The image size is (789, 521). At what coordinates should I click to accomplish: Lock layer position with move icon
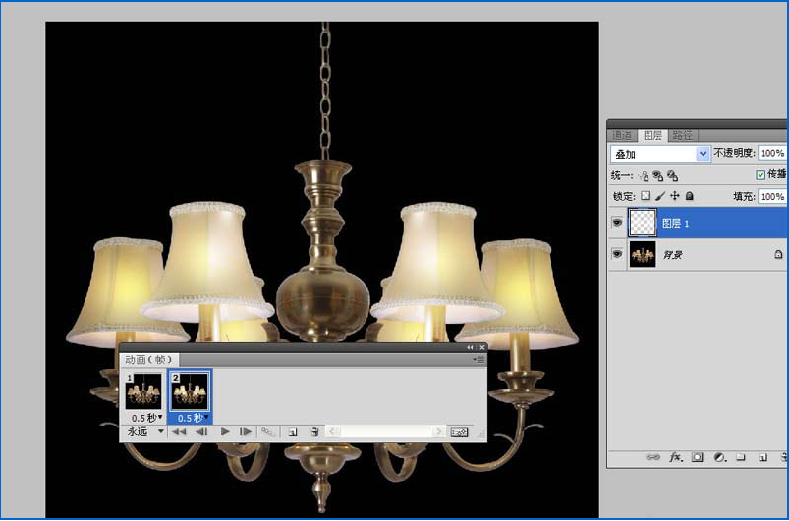(675, 196)
